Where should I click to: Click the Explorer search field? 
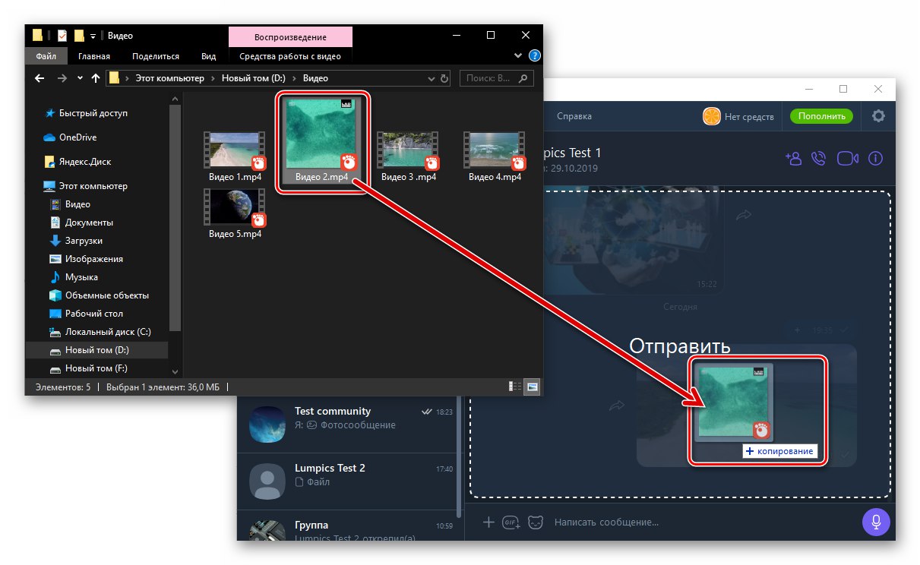click(x=497, y=77)
